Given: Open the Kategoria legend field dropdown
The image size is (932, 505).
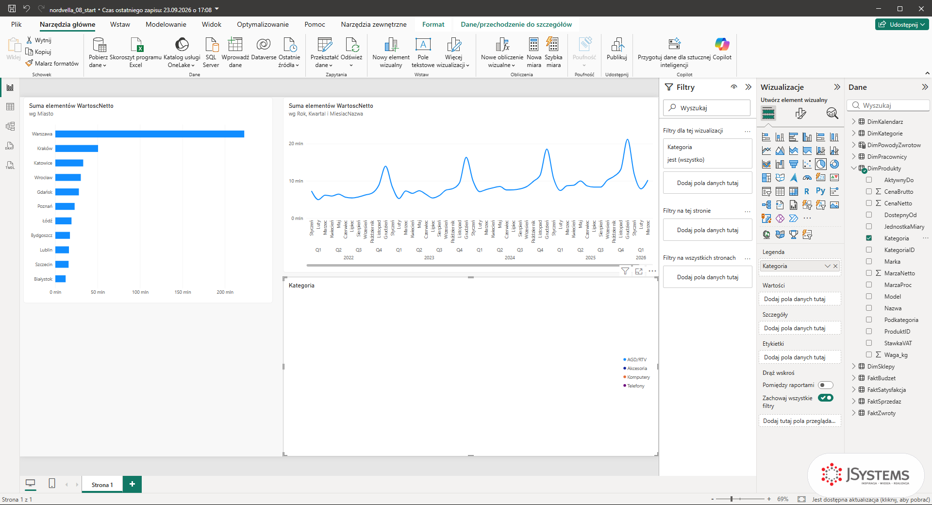Looking at the screenshot, I should point(827,266).
